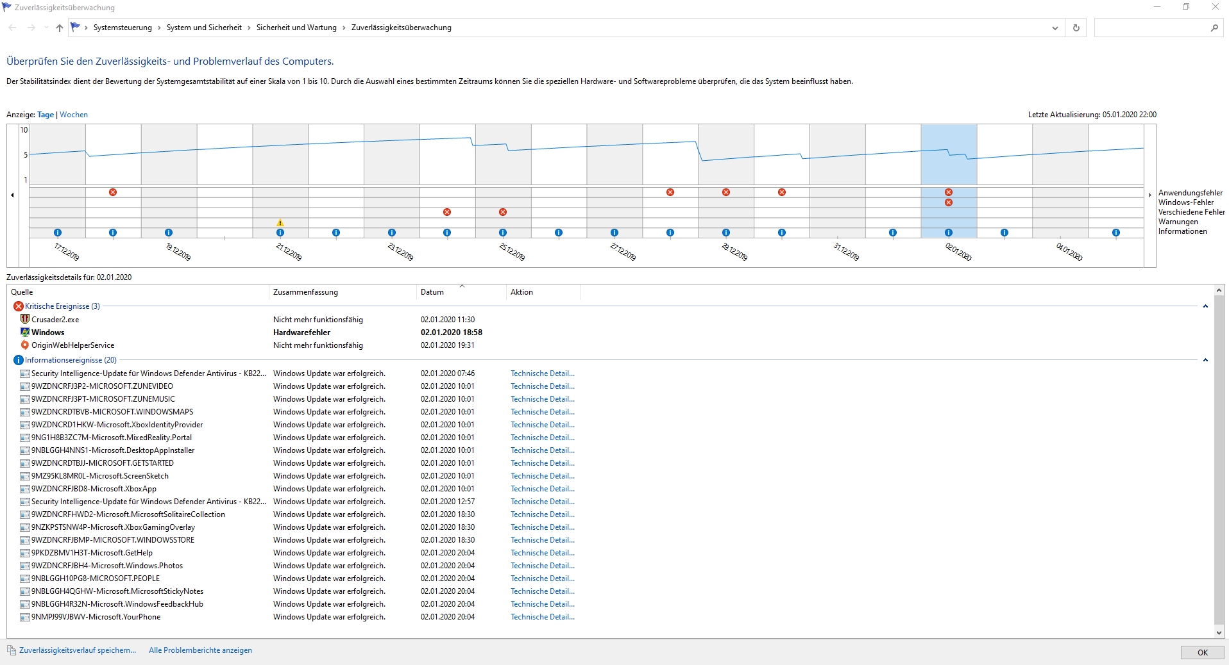The height and width of the screenshot is (665, 1229).
Task: Click the forward navigation arrow
Action: [x=31, y=28]
